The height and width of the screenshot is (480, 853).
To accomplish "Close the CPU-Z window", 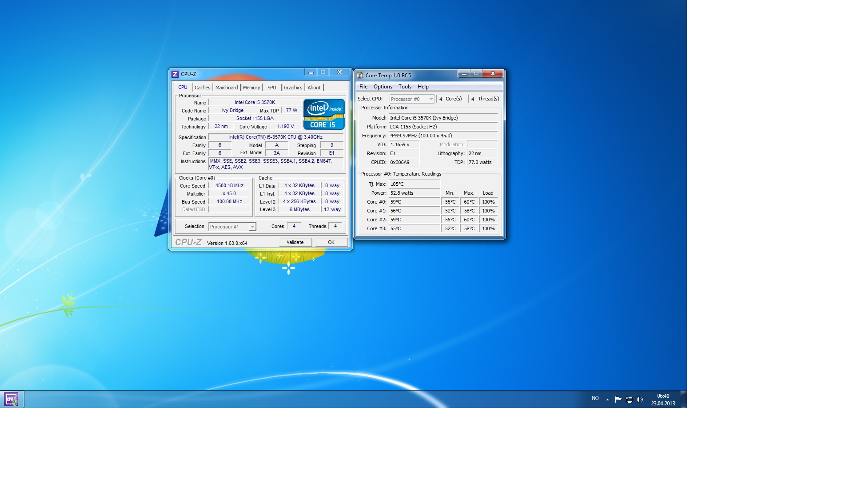I will click(339, 72).
